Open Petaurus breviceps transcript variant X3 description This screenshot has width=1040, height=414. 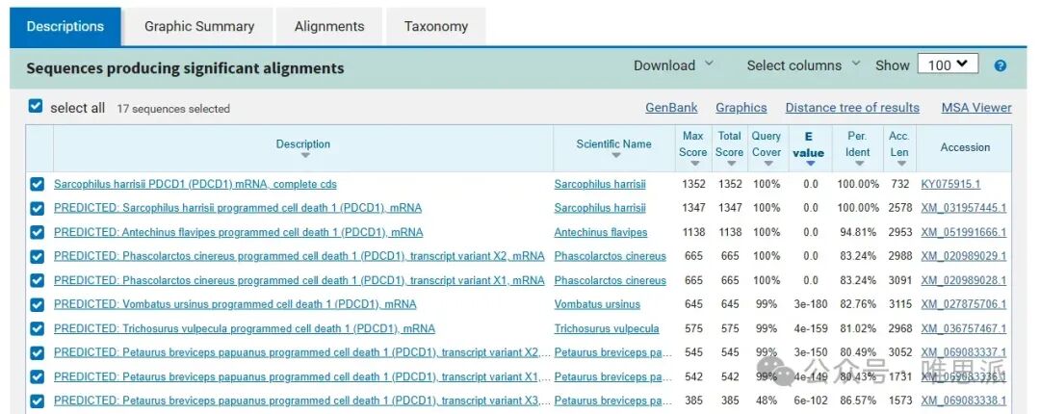[301, 401]
